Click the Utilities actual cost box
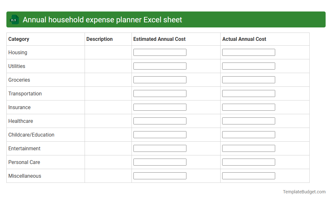 (248, 66)
